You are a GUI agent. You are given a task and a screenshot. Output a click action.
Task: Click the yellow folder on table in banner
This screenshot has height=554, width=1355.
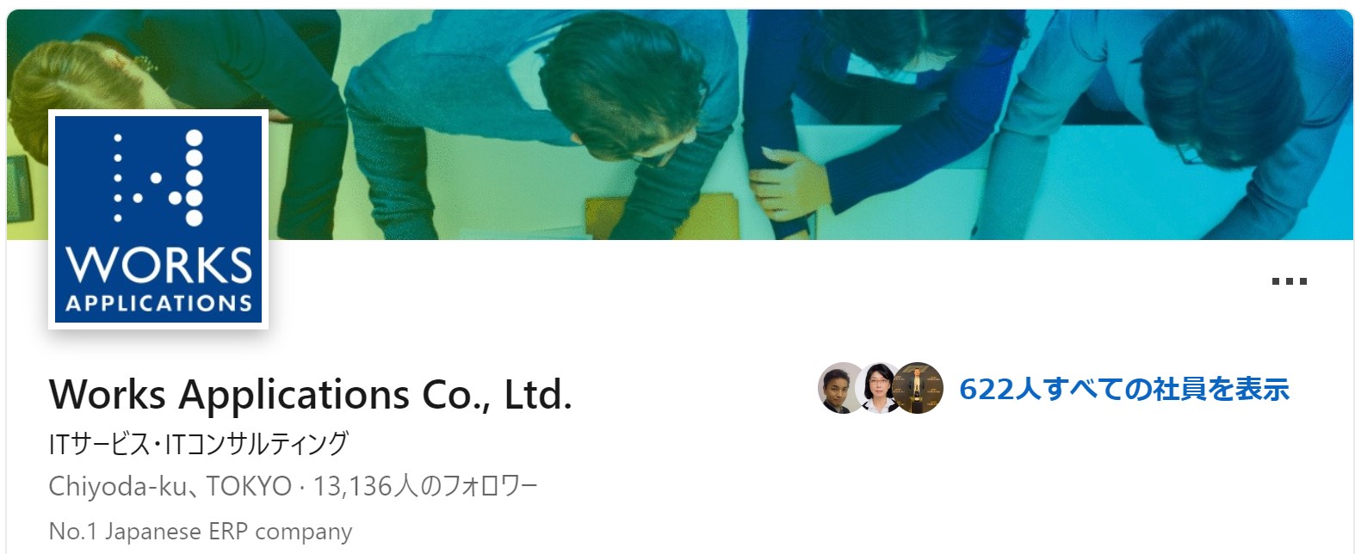[x=661, y=218]
